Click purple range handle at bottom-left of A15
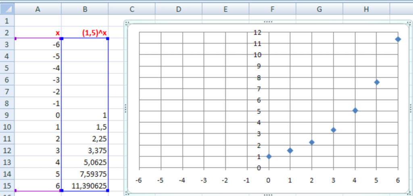Image resolution: width=413 pixels, height=196 pixels. pyautogui.click(x=16, y=190)
